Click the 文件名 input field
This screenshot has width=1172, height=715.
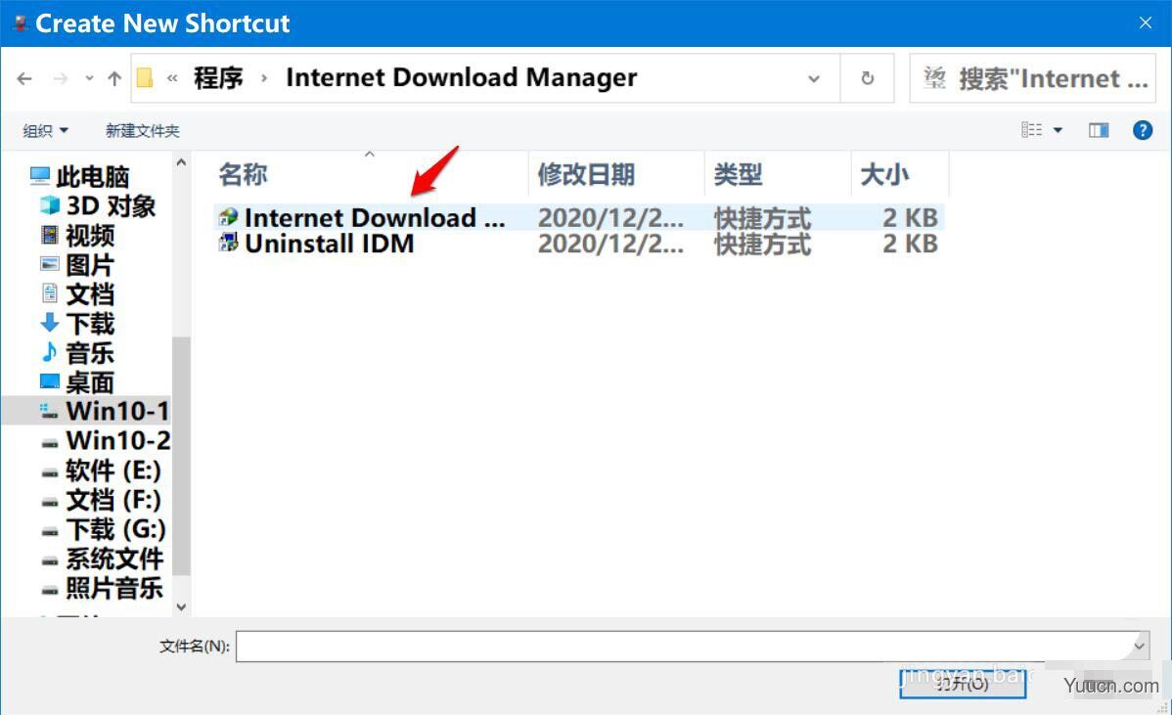[x=683, y=647]
